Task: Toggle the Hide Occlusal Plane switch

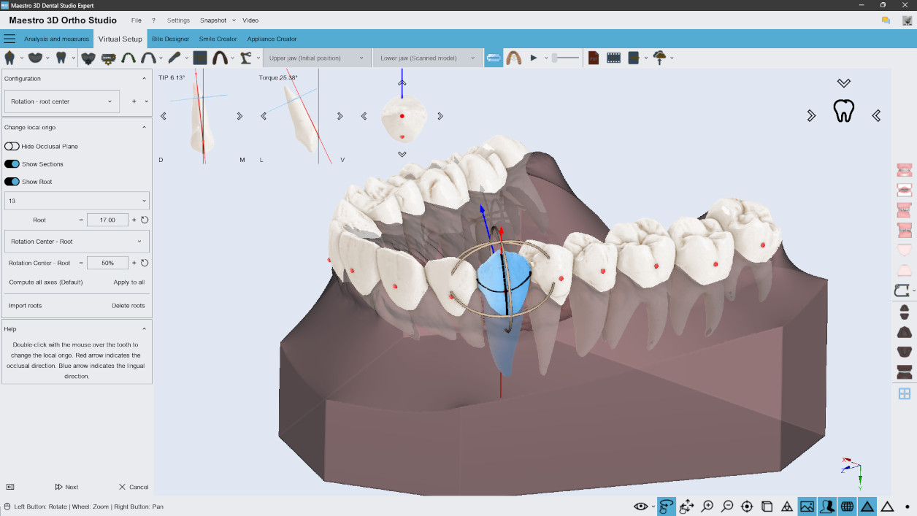Action: click(x=12, y=146)
